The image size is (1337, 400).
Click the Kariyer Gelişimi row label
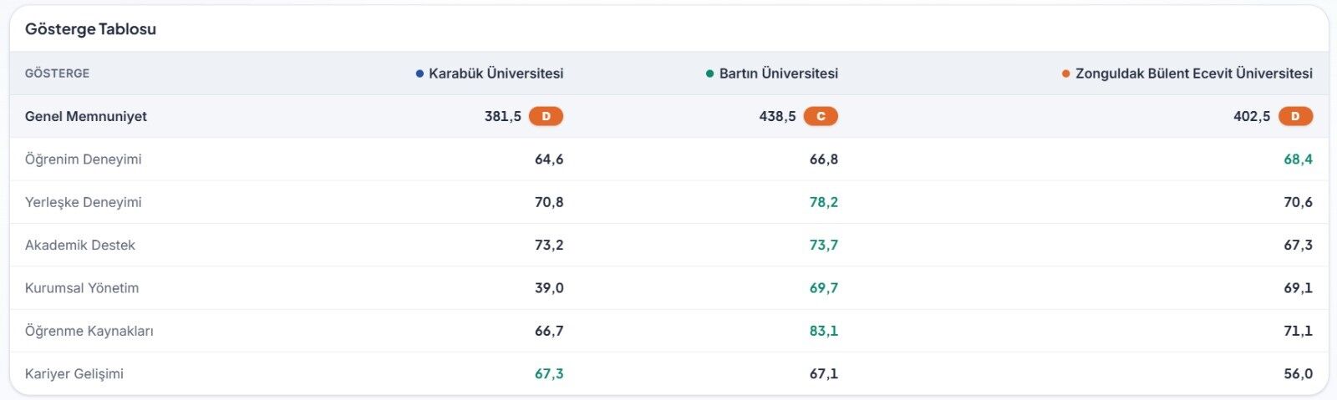point(74,373)
